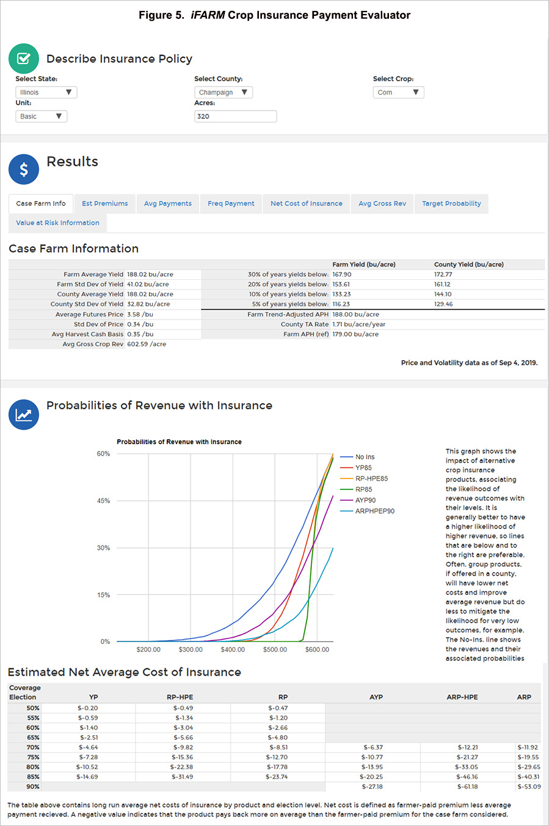Click the green checkmark policy icon

click(24, 59)
